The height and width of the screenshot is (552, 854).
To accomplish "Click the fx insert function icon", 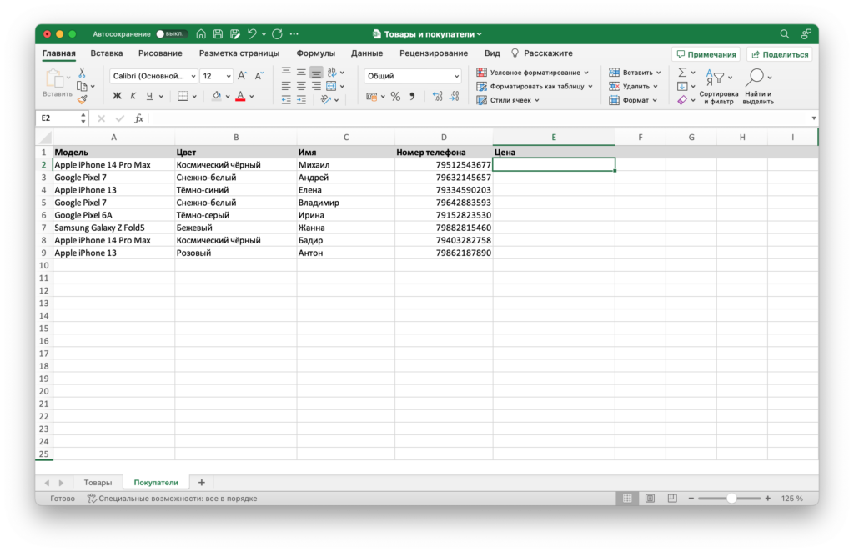I will tap(139, 118).
